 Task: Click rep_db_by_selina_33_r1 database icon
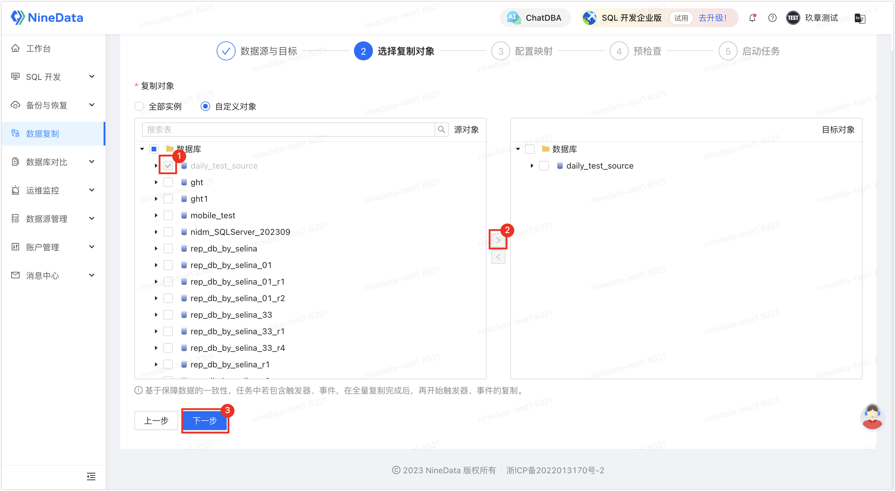pyautogui.click(x=184, y=331)
